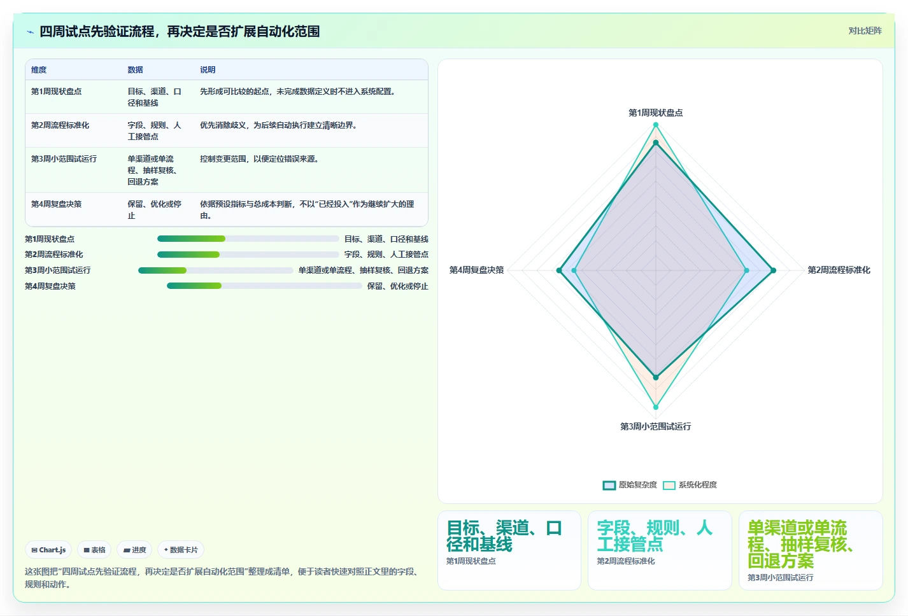Click radar axis label 第1周现状盘点

click(656, 113)
